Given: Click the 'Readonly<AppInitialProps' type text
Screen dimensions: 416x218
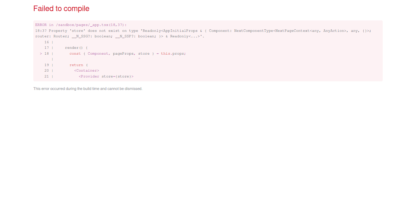Looking at the screenshot, I should [x=164, y=30].
